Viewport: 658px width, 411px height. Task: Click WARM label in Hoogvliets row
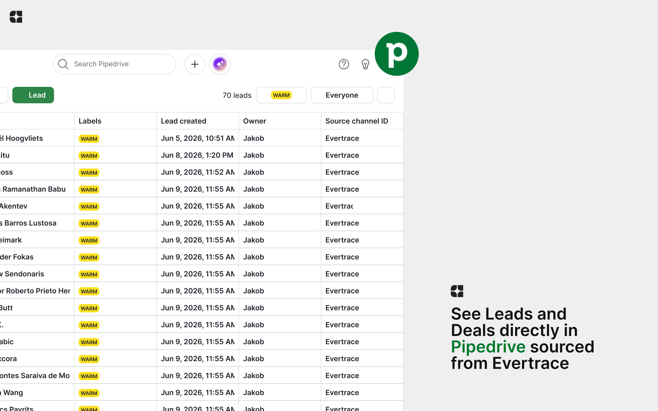pos(89,139)
